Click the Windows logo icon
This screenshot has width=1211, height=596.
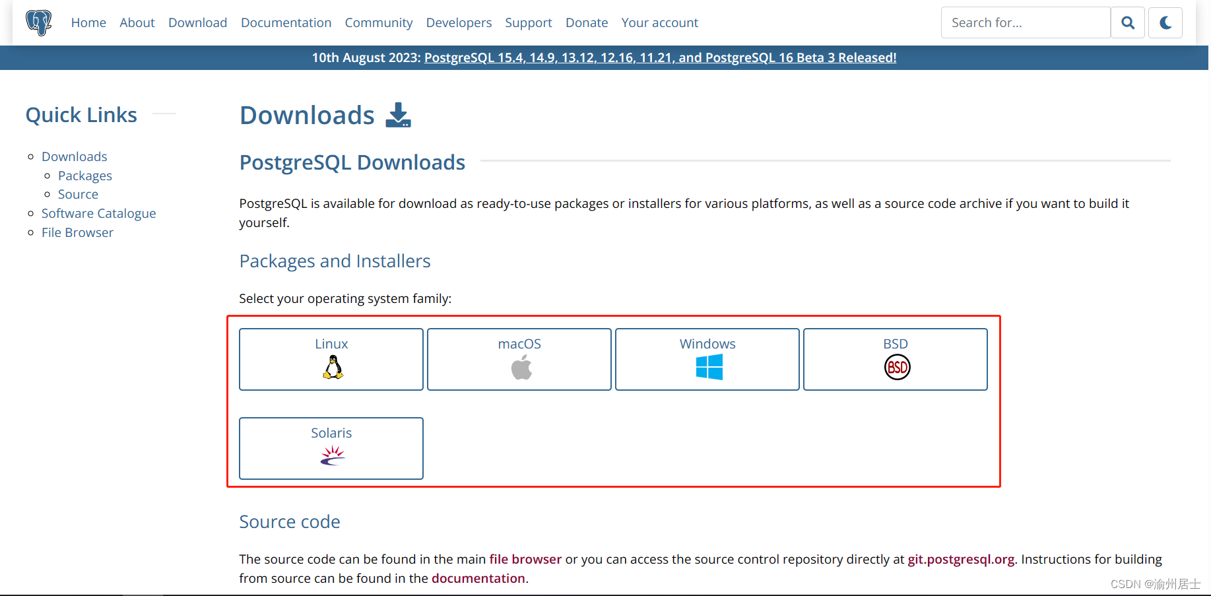pos(709,367)
